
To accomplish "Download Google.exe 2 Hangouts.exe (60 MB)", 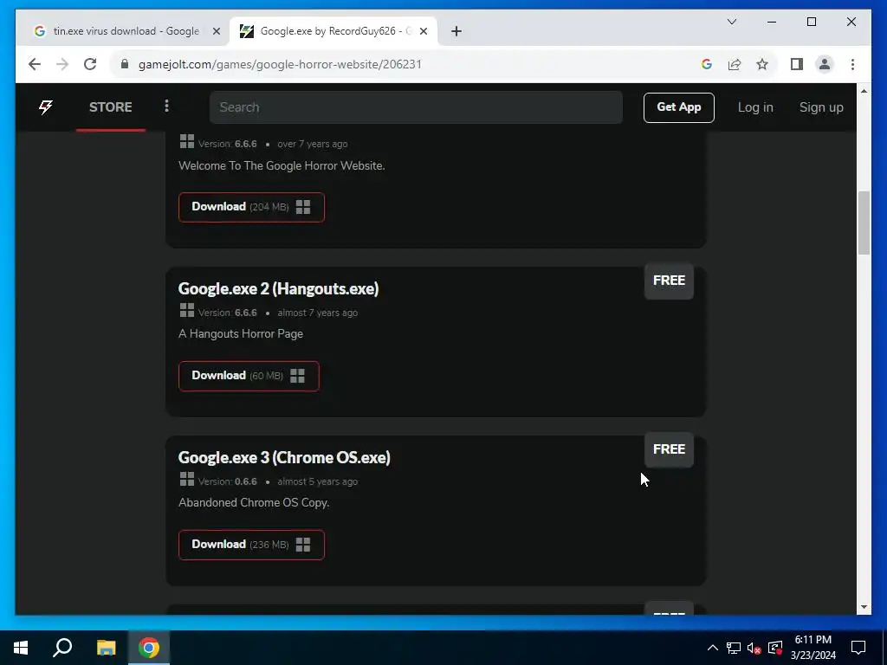I will (x=249, y=376).
